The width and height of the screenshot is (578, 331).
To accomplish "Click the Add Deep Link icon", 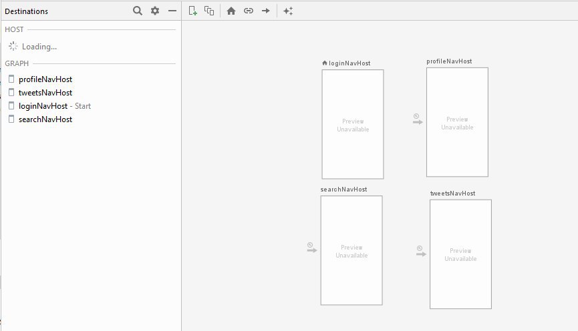I will pyautogui.click(x=249, y=11).
